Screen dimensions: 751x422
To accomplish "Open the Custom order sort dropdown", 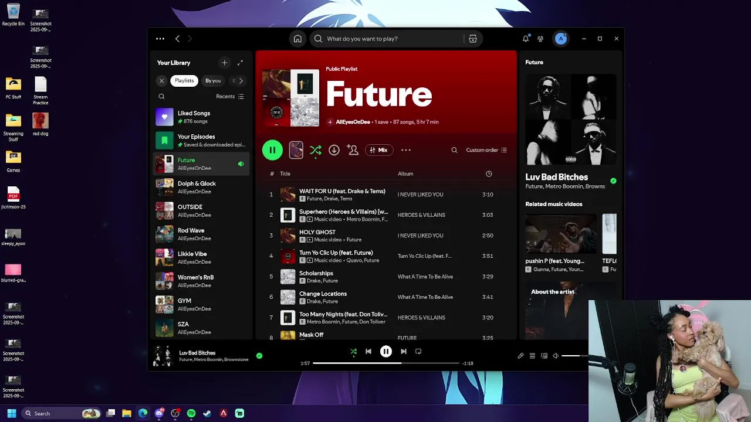I will pyautogui.click(x=486, y=150).
